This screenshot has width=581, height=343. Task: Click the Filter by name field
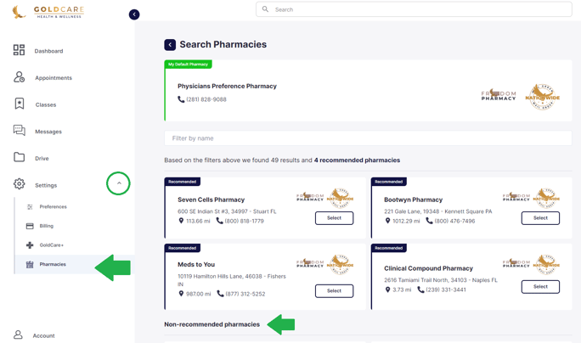368,138
